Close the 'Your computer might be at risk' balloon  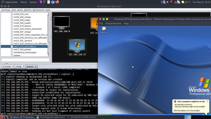207,101
